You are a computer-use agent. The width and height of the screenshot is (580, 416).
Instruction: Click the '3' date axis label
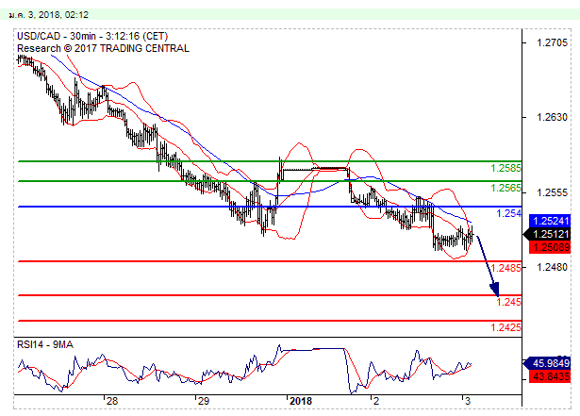point(468,401)
